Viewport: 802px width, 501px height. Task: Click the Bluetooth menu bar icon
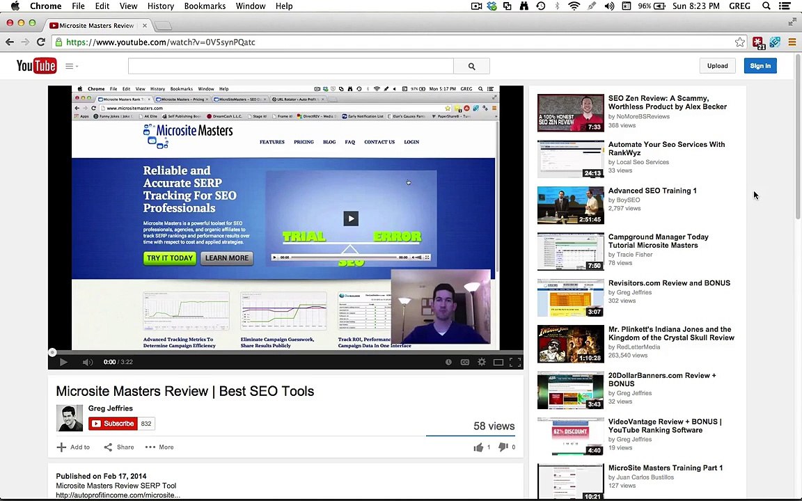pos(557,6)
